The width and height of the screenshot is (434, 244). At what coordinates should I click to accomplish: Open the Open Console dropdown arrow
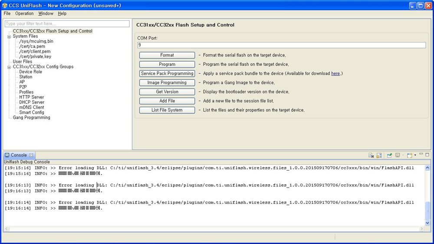pyautogui.click(x=415, y=155)
